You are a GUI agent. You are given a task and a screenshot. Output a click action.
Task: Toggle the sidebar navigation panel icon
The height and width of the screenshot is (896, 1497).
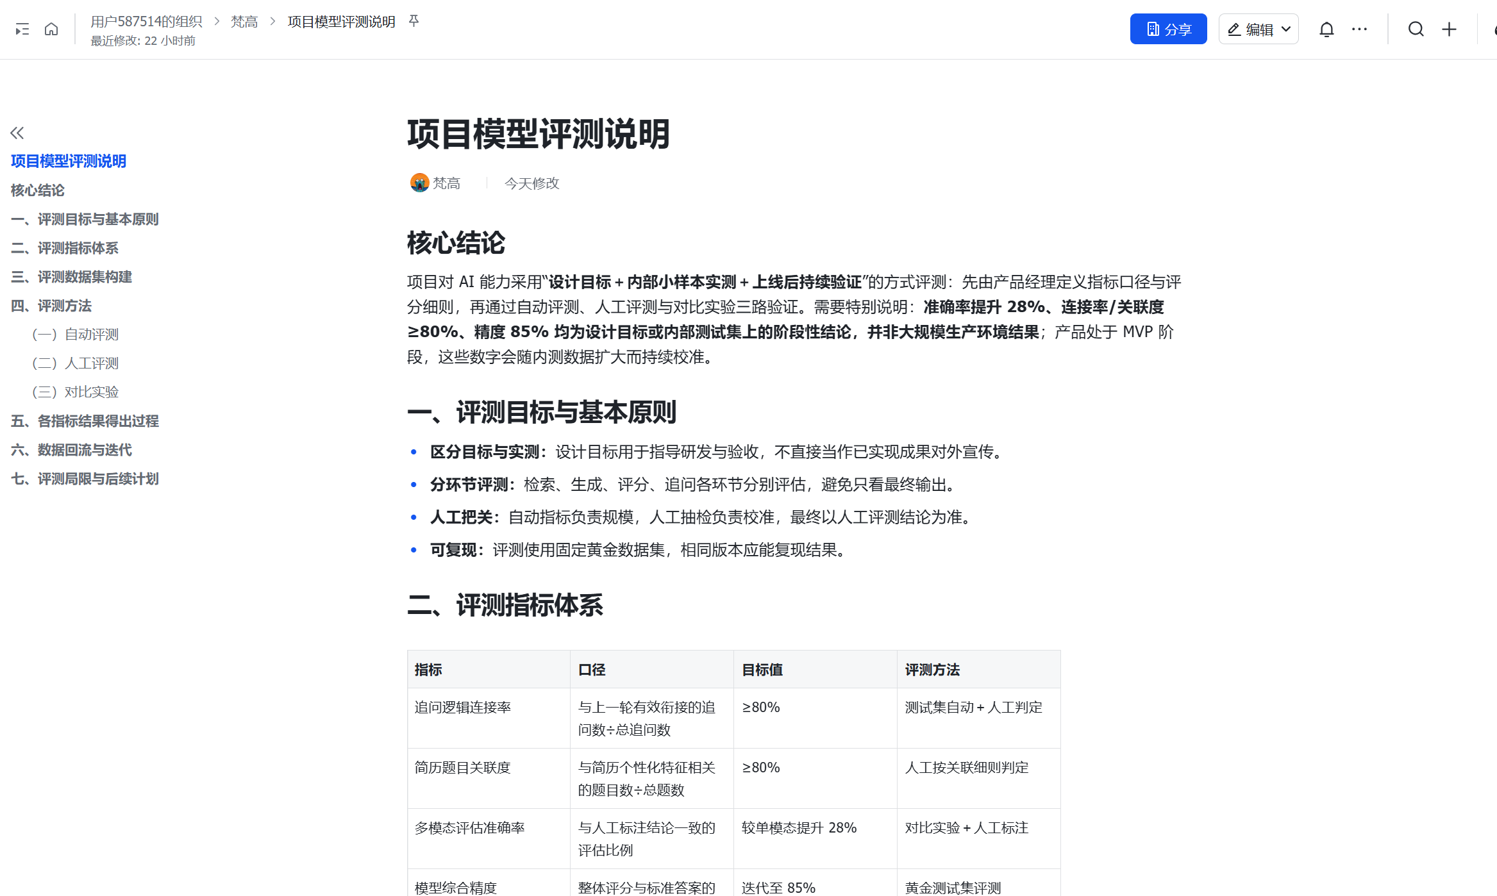tap(22, 29)
